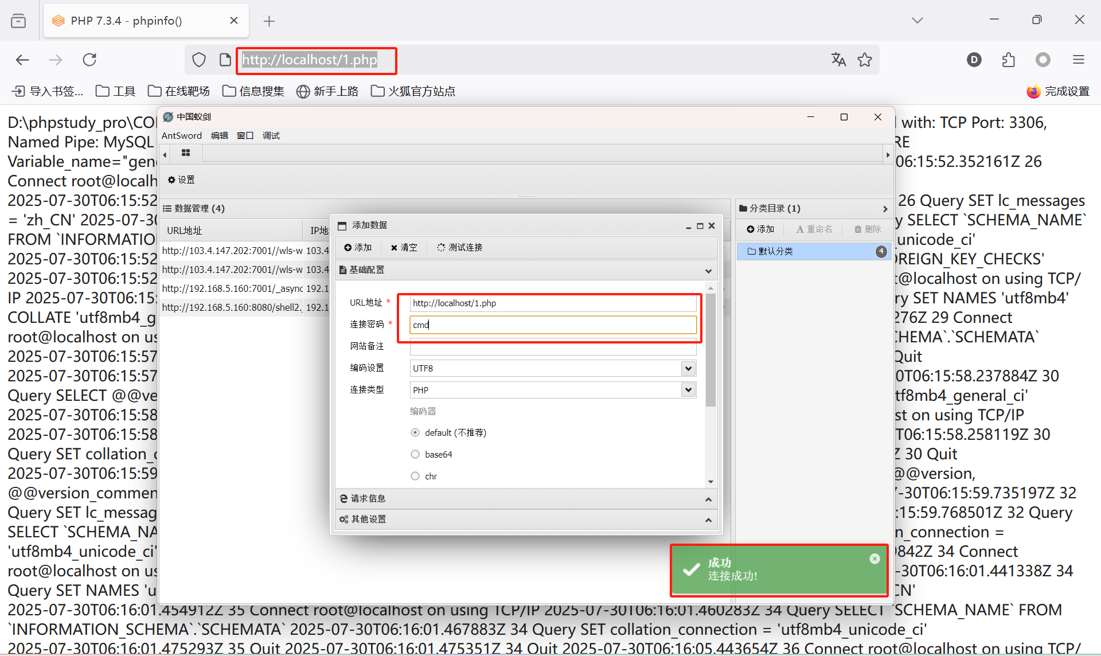Open the Firefox view icon at top left

tap(18, 21)
